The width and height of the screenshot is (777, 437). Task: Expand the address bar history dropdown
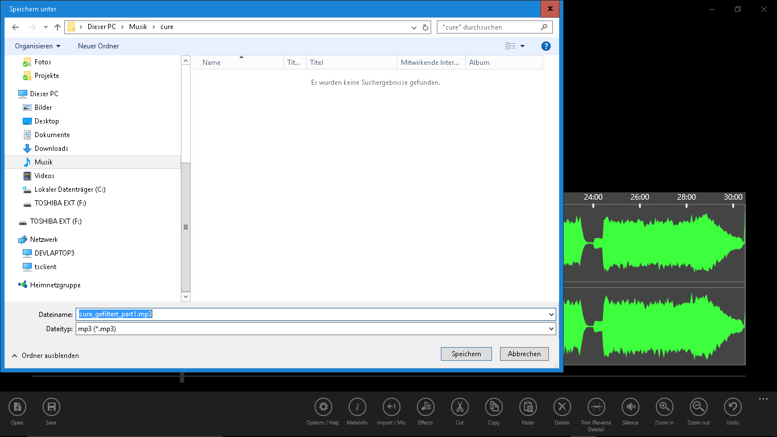pos(414,27)
